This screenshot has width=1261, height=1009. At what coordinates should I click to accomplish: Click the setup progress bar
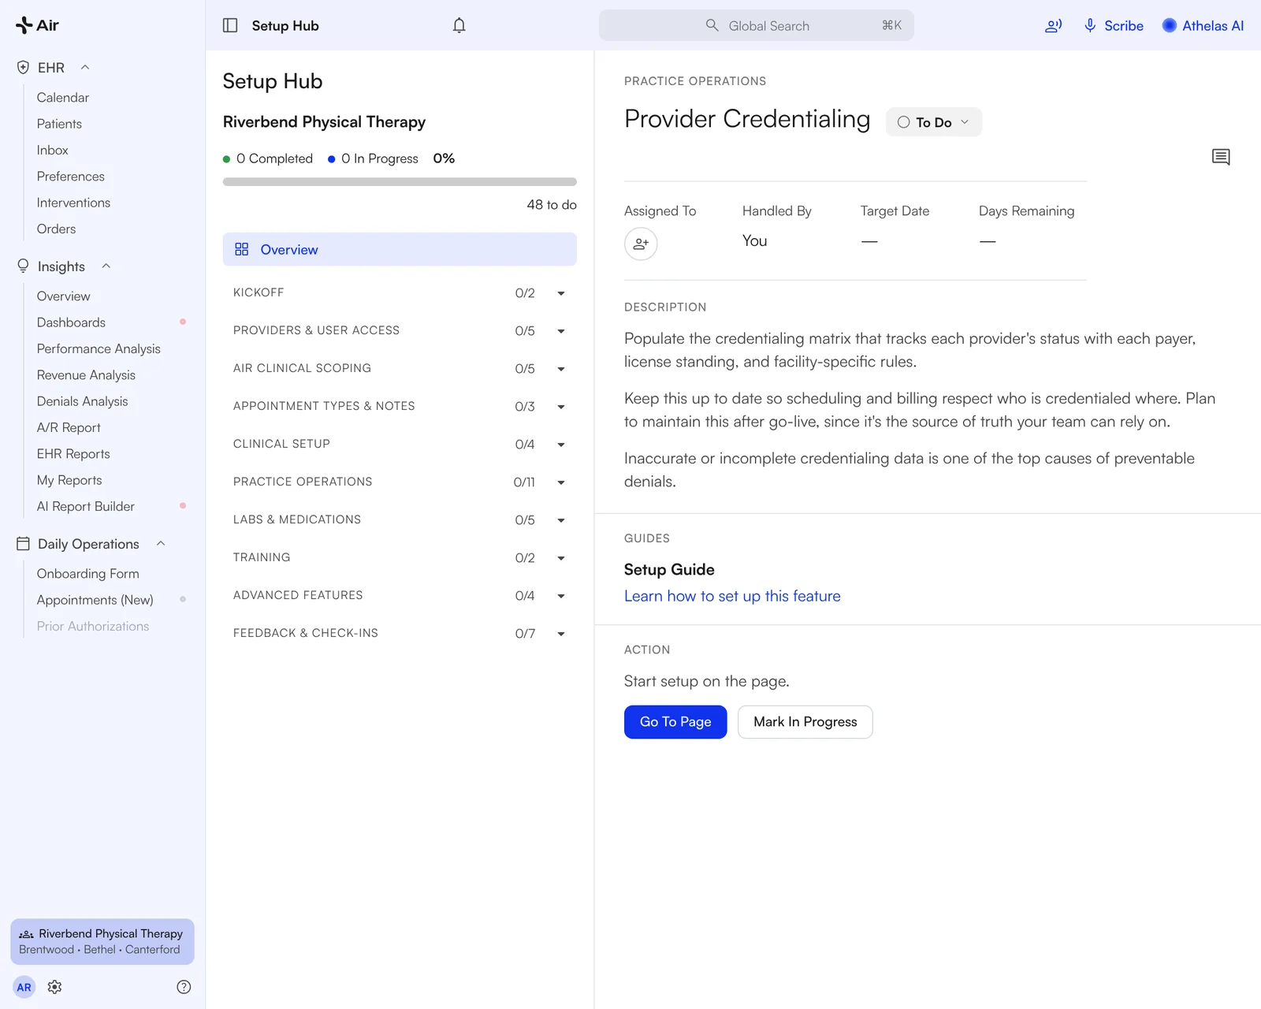coord(400,182)
